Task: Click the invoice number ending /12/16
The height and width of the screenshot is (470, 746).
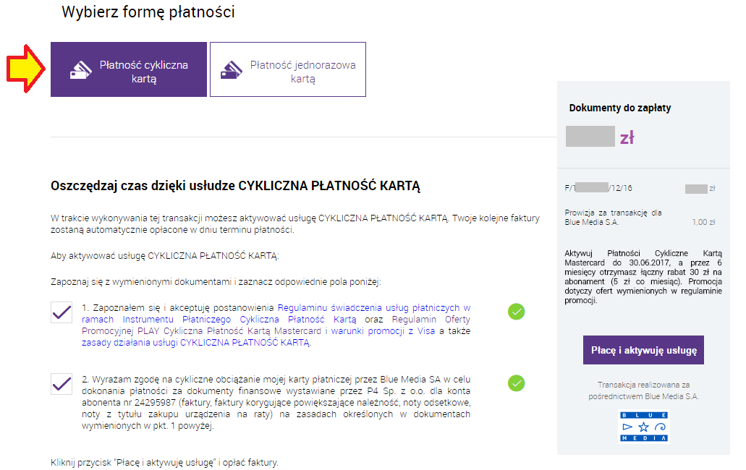Action: (598, 188)
